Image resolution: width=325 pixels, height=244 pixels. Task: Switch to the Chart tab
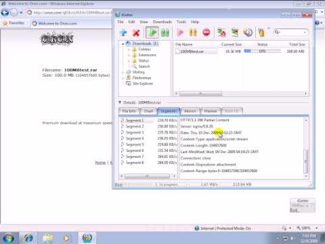148,111
